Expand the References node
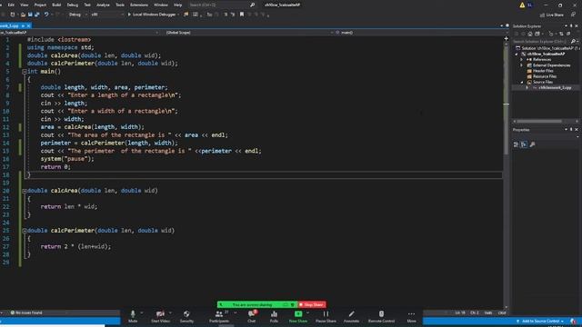 (521, 59)
